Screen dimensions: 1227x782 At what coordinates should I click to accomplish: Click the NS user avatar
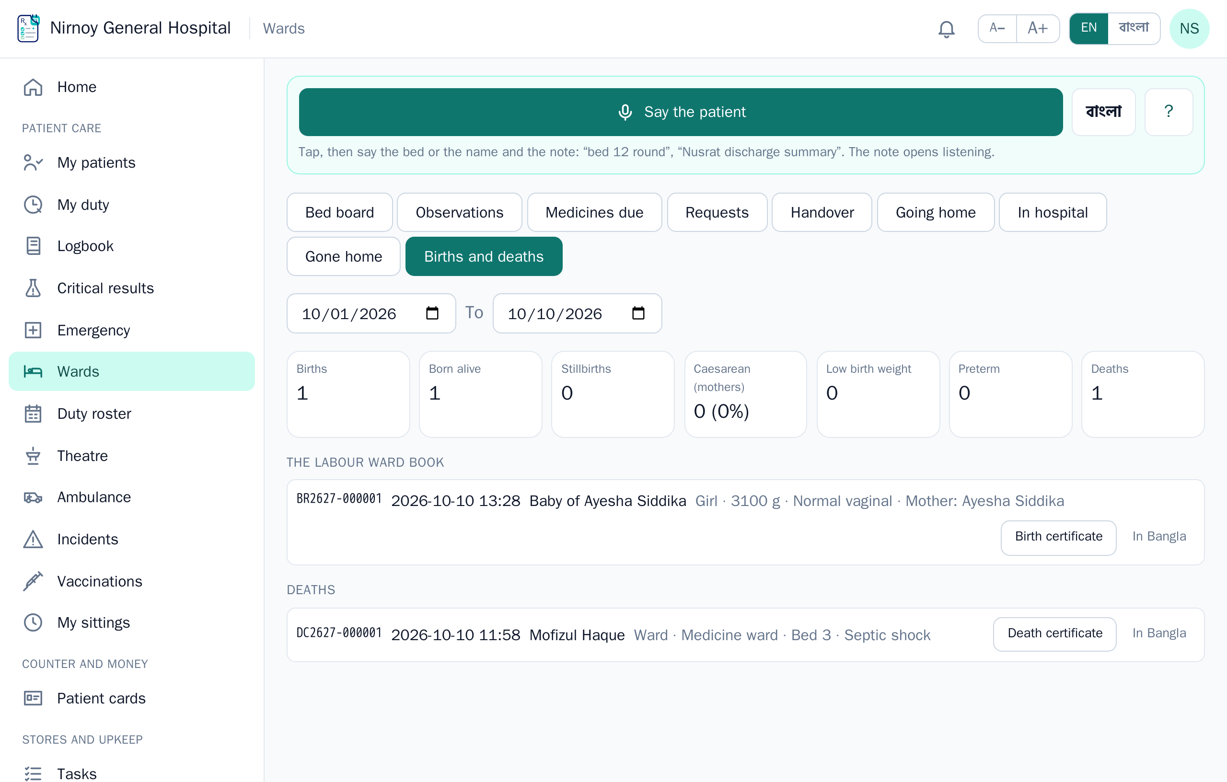1189,29
